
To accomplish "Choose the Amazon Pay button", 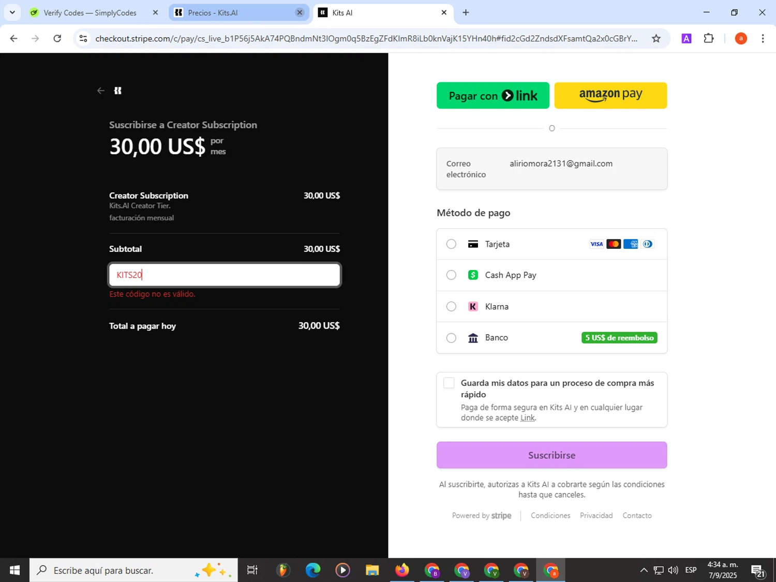I will click(x=610, y=96).
